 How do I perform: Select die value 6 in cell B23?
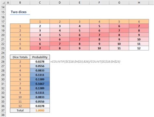click(x=20, y=48)
